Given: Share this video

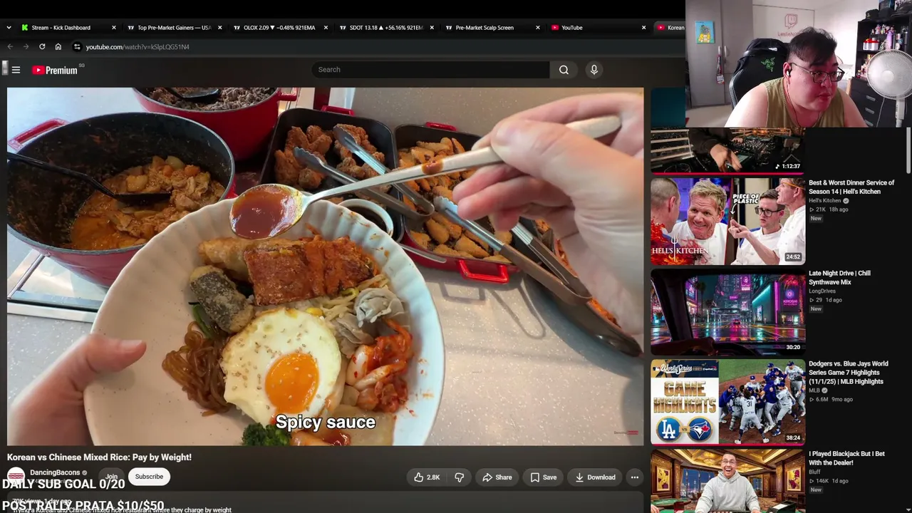Looking at the screenshot, I should 497,477.
